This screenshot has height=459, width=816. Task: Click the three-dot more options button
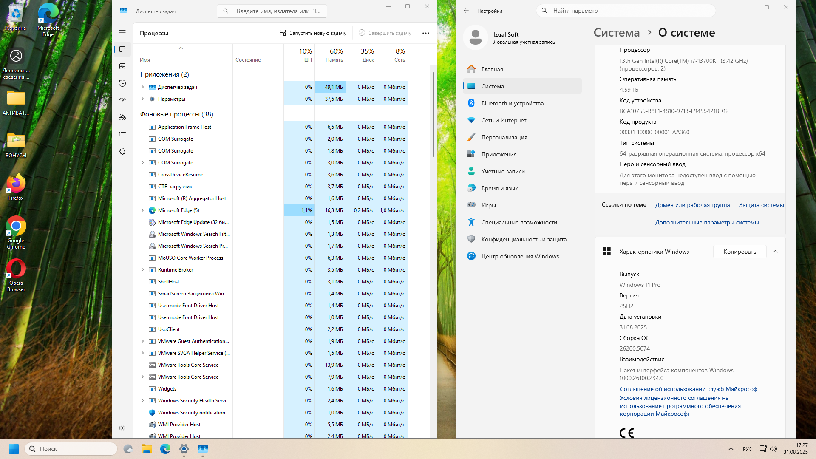point(426,33)
